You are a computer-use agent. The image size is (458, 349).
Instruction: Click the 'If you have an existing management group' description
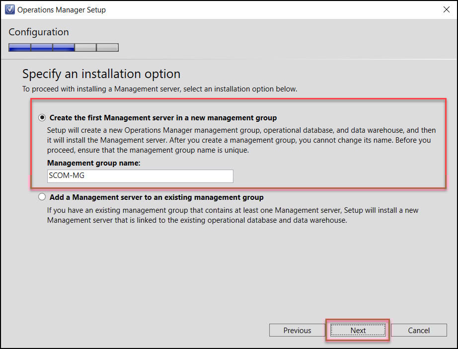pyautogui.click(x=233, y=215)
